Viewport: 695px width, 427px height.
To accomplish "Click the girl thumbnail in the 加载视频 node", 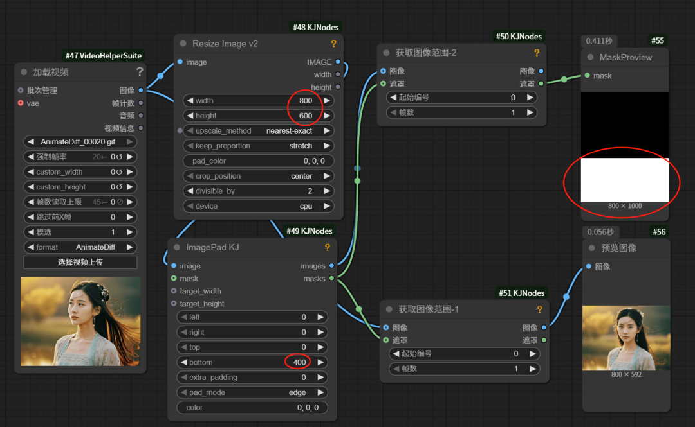I will click(80, 321).
